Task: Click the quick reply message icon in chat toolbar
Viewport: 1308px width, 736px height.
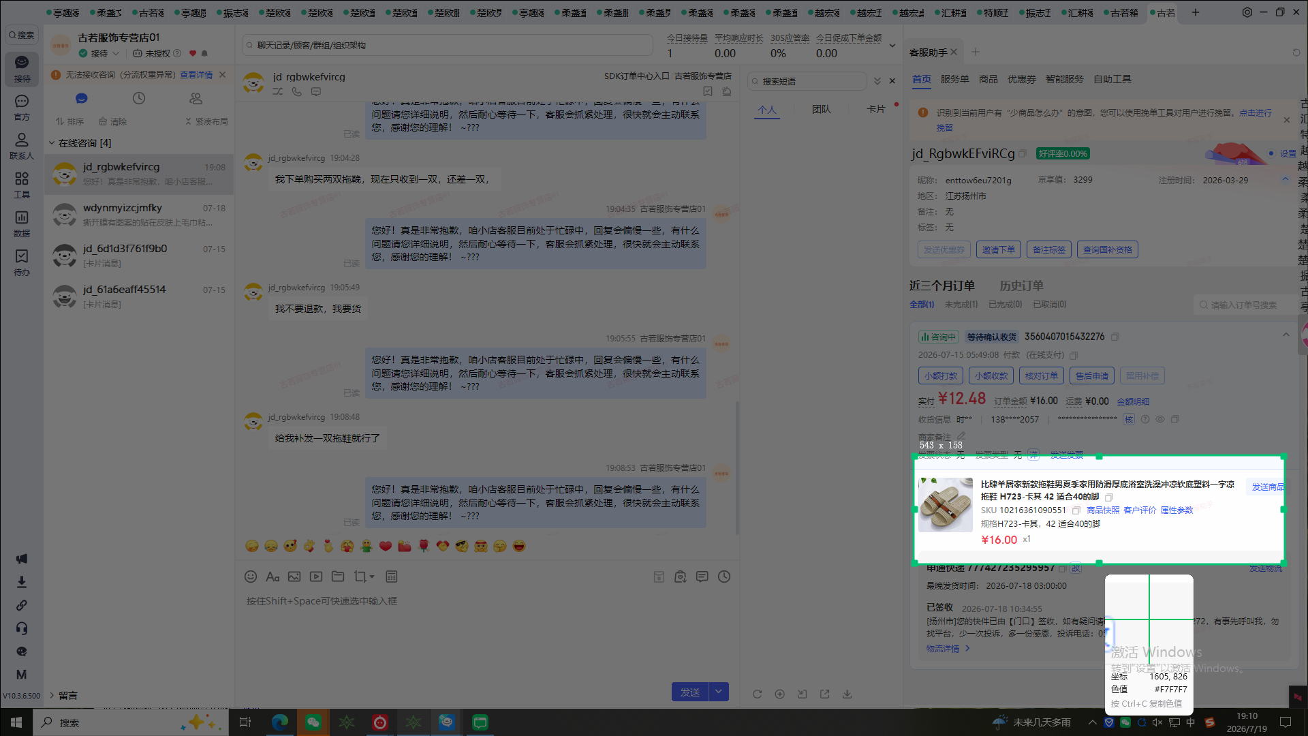Action: point(702,577)
